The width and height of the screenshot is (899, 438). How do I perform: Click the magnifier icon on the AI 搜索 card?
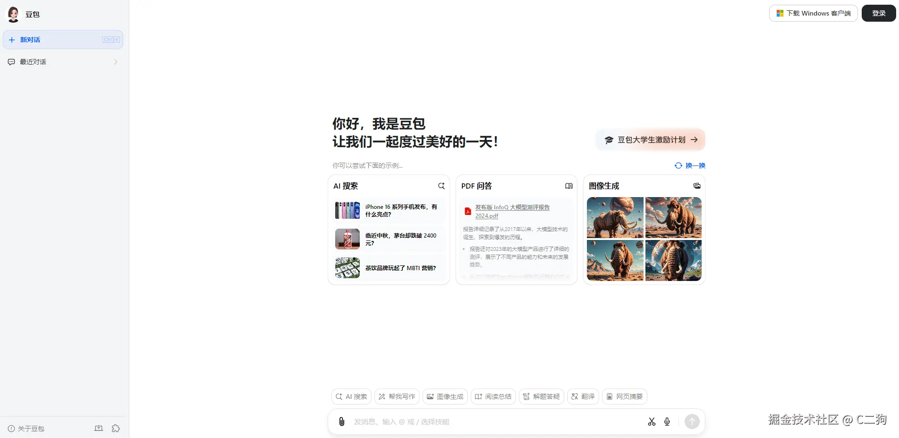click(x=441, y=186)
